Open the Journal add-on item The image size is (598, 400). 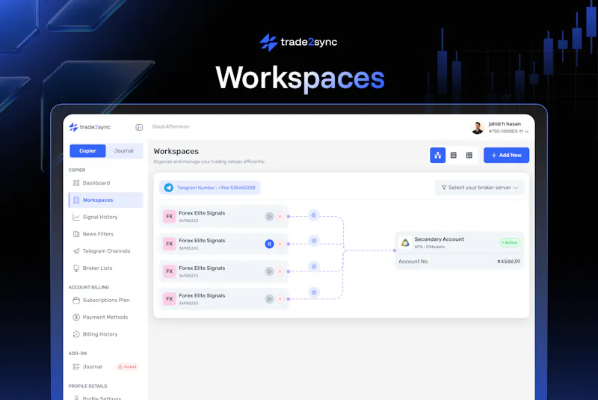tap(93, 366)
